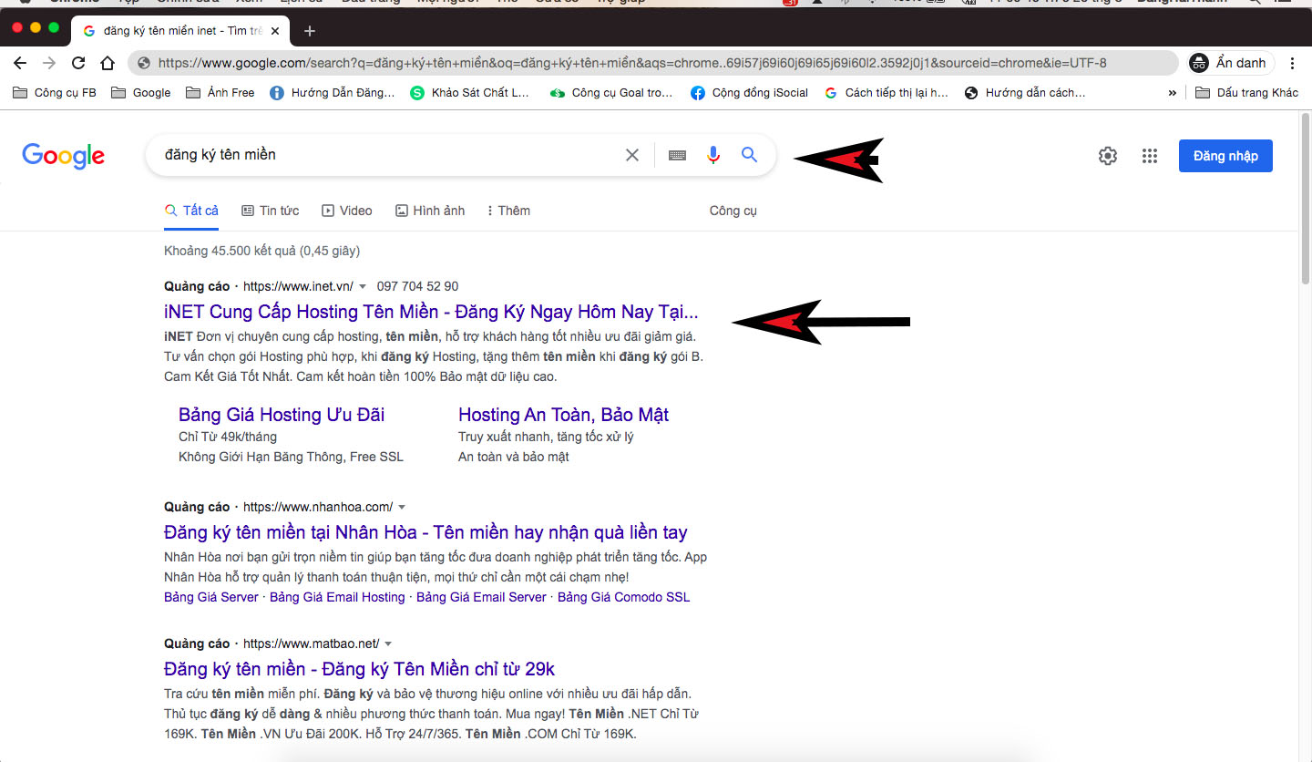
Task: Click the Đăng nhập button
Action: [x=1225, y=156]
